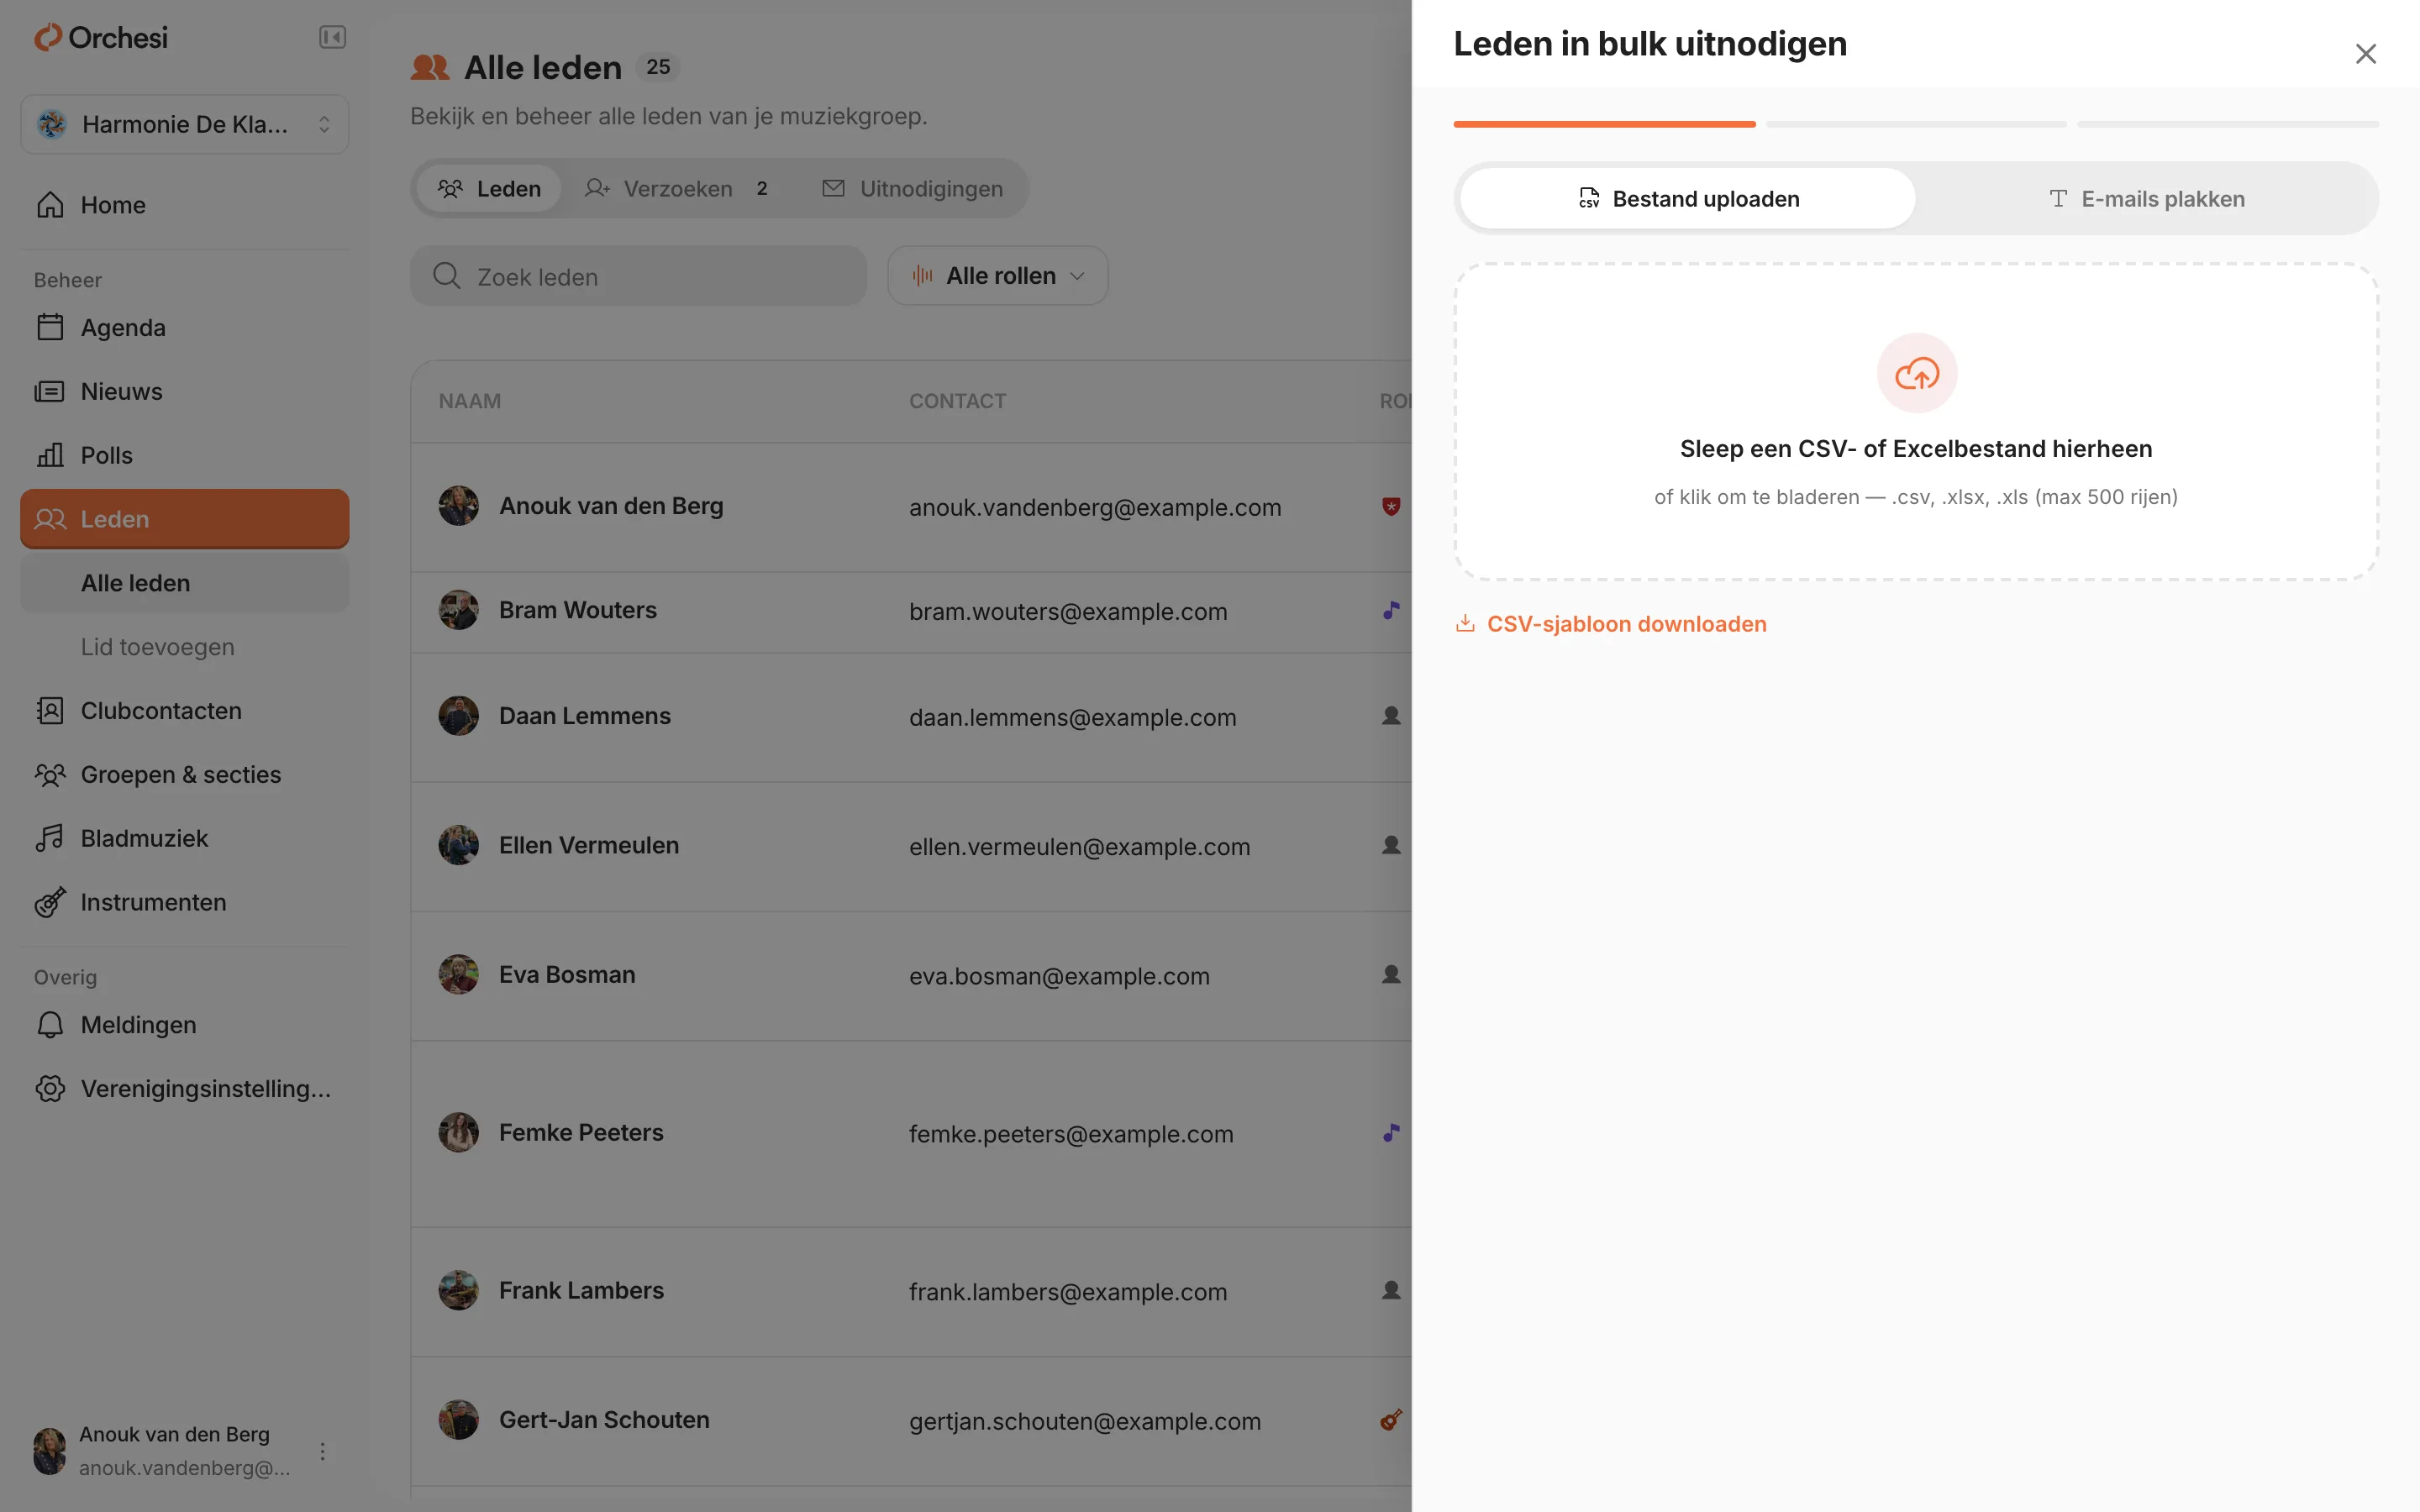Open Instrumenten in the sidebar
Viewport: 2420px width, 1512px height.
coord(185,902)
